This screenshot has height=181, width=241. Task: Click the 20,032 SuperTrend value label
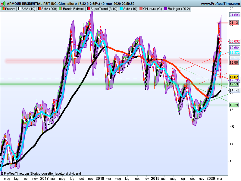[235, 41]
